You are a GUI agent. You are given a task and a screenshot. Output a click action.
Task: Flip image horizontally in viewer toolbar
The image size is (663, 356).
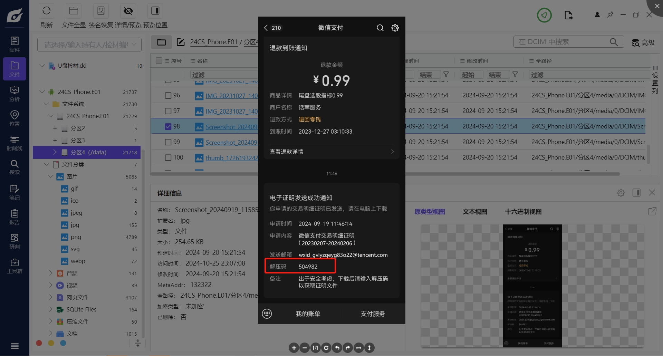click(358, 348)
